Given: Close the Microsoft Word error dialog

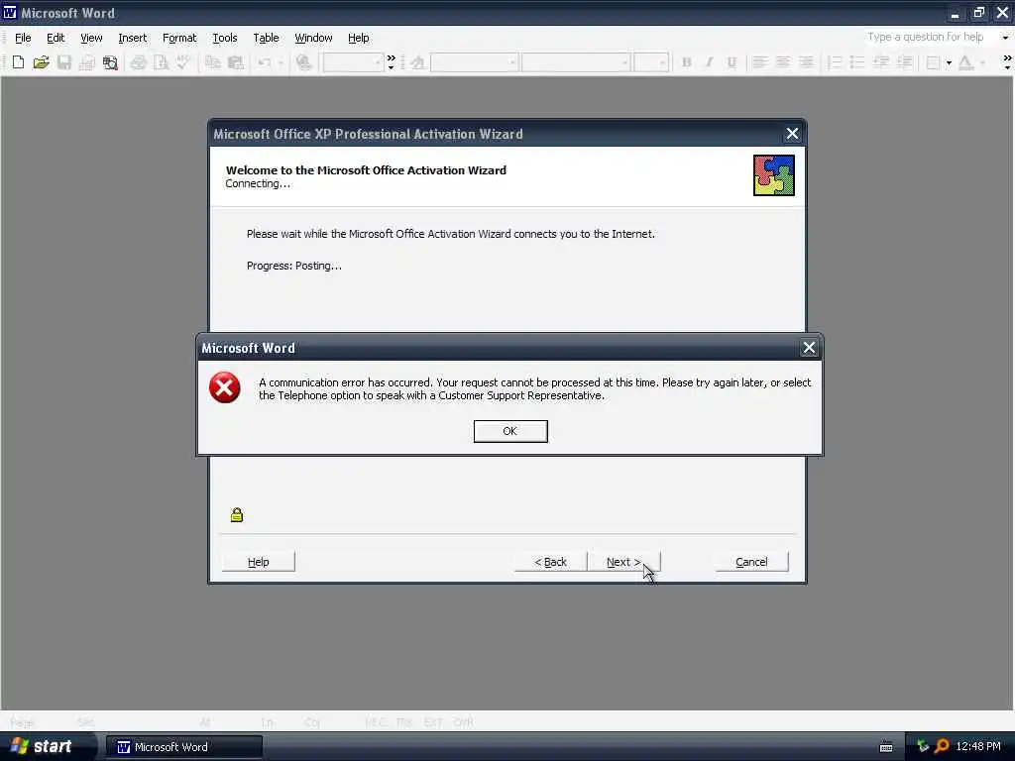Looking at the screenshot, I should pyautogui.click(x=809, y=348).
